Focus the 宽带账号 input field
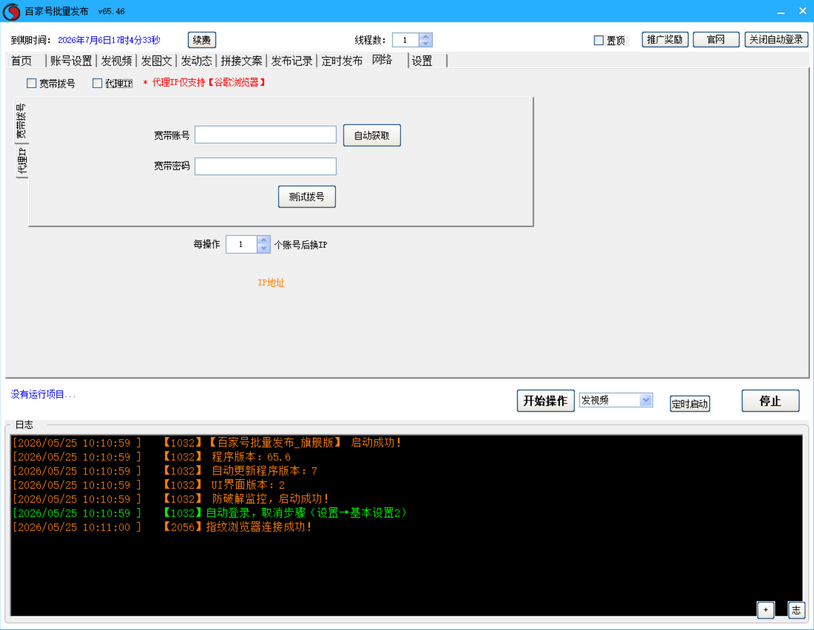The height and width of the screenshot is (630, 814). (266, 135)
